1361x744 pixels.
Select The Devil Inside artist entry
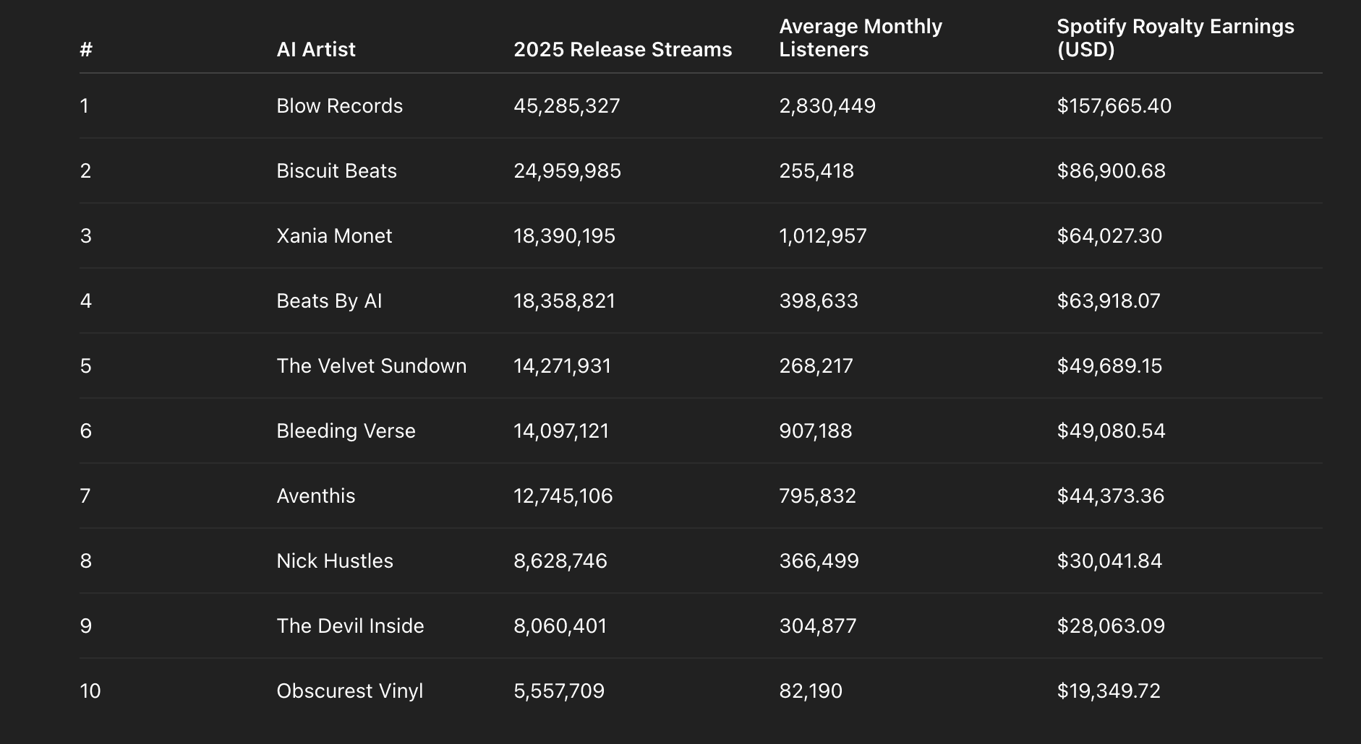pyautogui.click(x=350, y=626)
